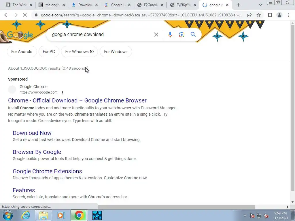The width and height of the screenshot is (295, 221).
Task: Start a search by voice
Action: point(170,35)
